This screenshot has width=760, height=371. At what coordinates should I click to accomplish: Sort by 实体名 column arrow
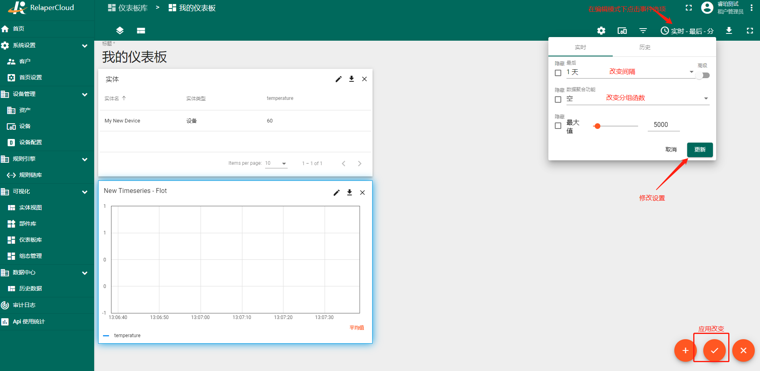click(x=124, y=98)
